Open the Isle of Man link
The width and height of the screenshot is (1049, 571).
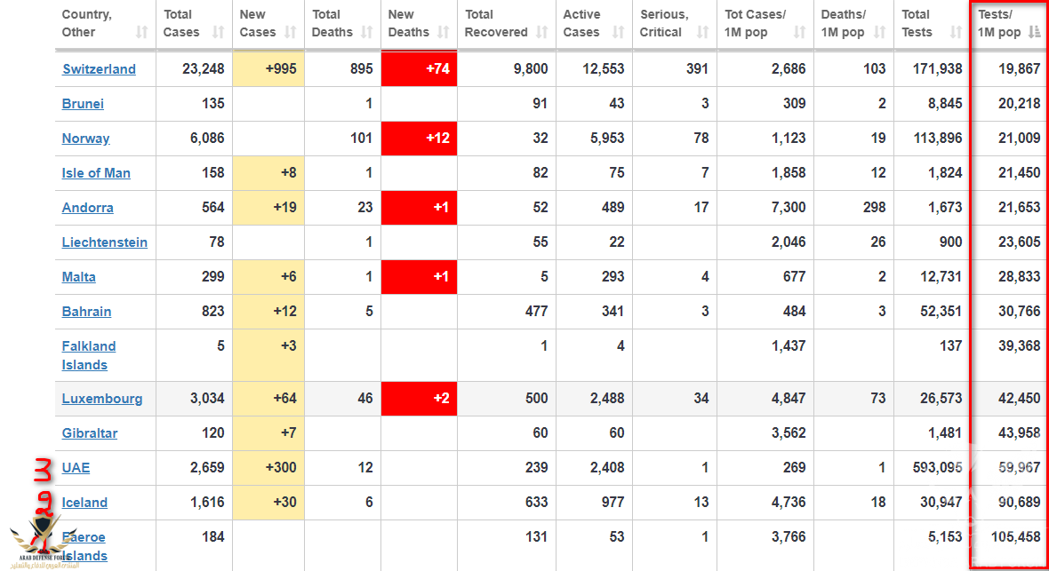coord(96,173)
